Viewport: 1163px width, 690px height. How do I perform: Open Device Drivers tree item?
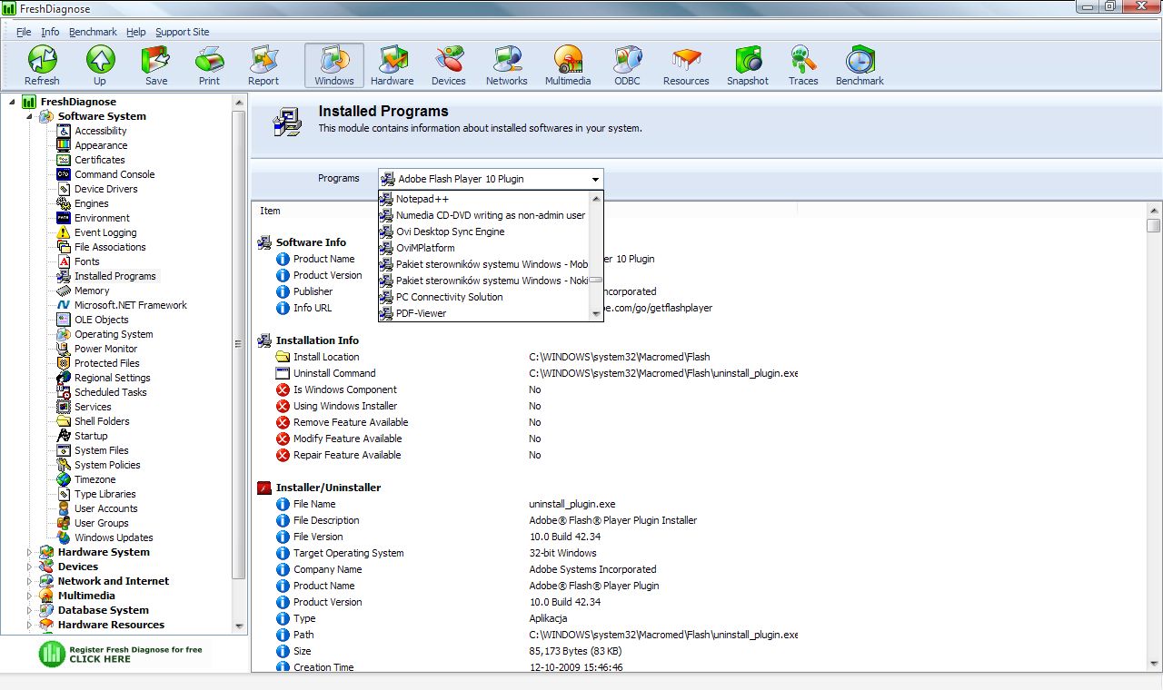pos(105,189)
